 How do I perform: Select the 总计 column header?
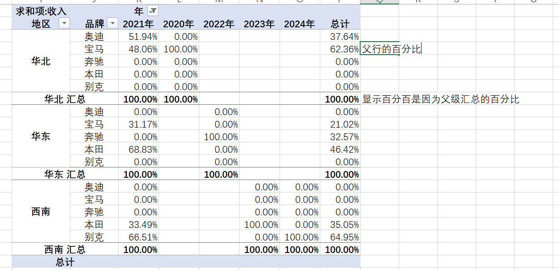click(340, 24)
